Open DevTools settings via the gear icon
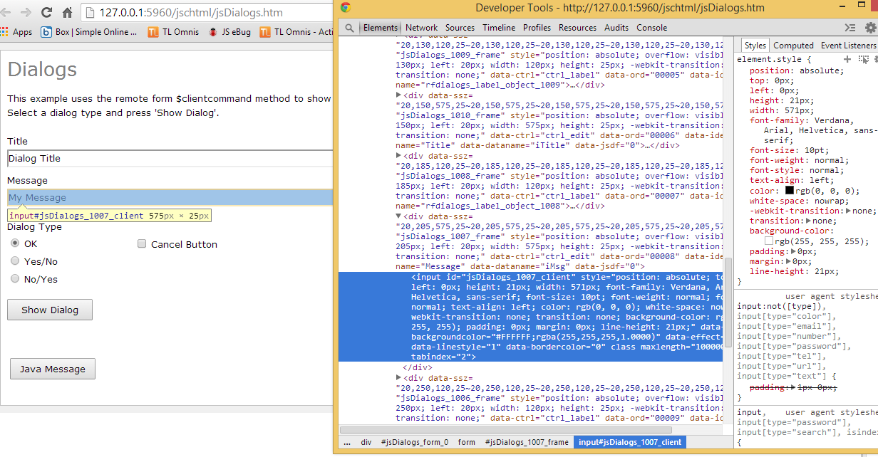Screen dimensions: 878x457 click(x=871, y=27)
